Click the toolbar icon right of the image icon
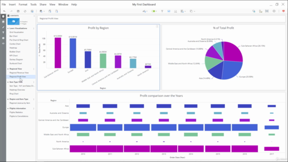This screenshot has width=288, height=162. 175,11
